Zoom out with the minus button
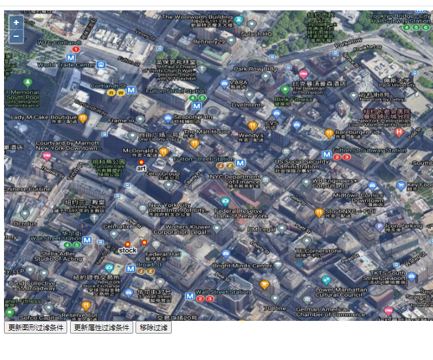The image size is (433, 360). pos(16,36)
